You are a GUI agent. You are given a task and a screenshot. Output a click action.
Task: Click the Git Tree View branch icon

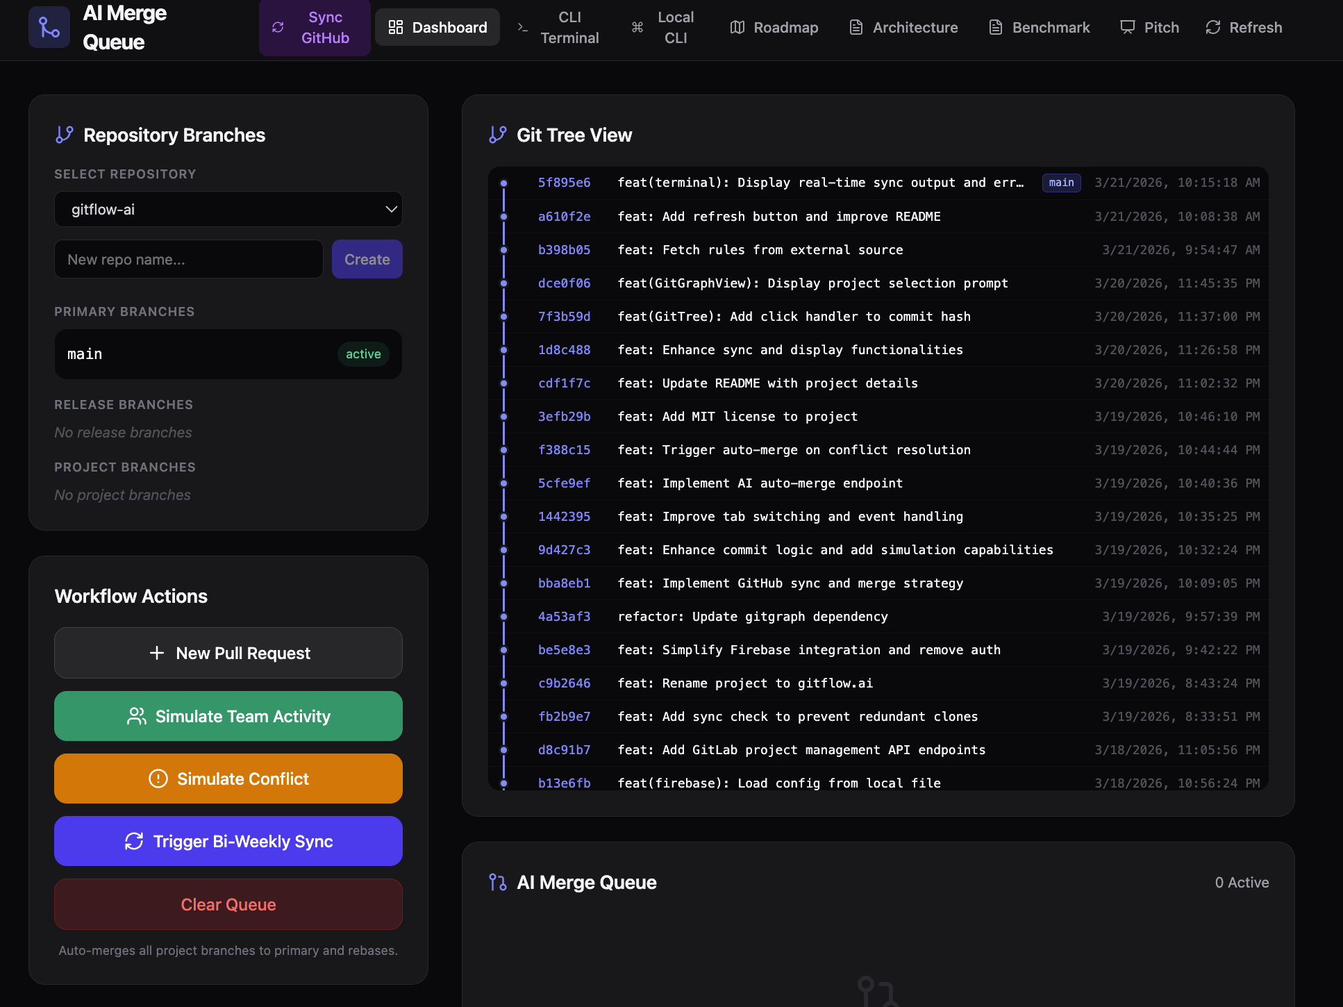point(497,135)
